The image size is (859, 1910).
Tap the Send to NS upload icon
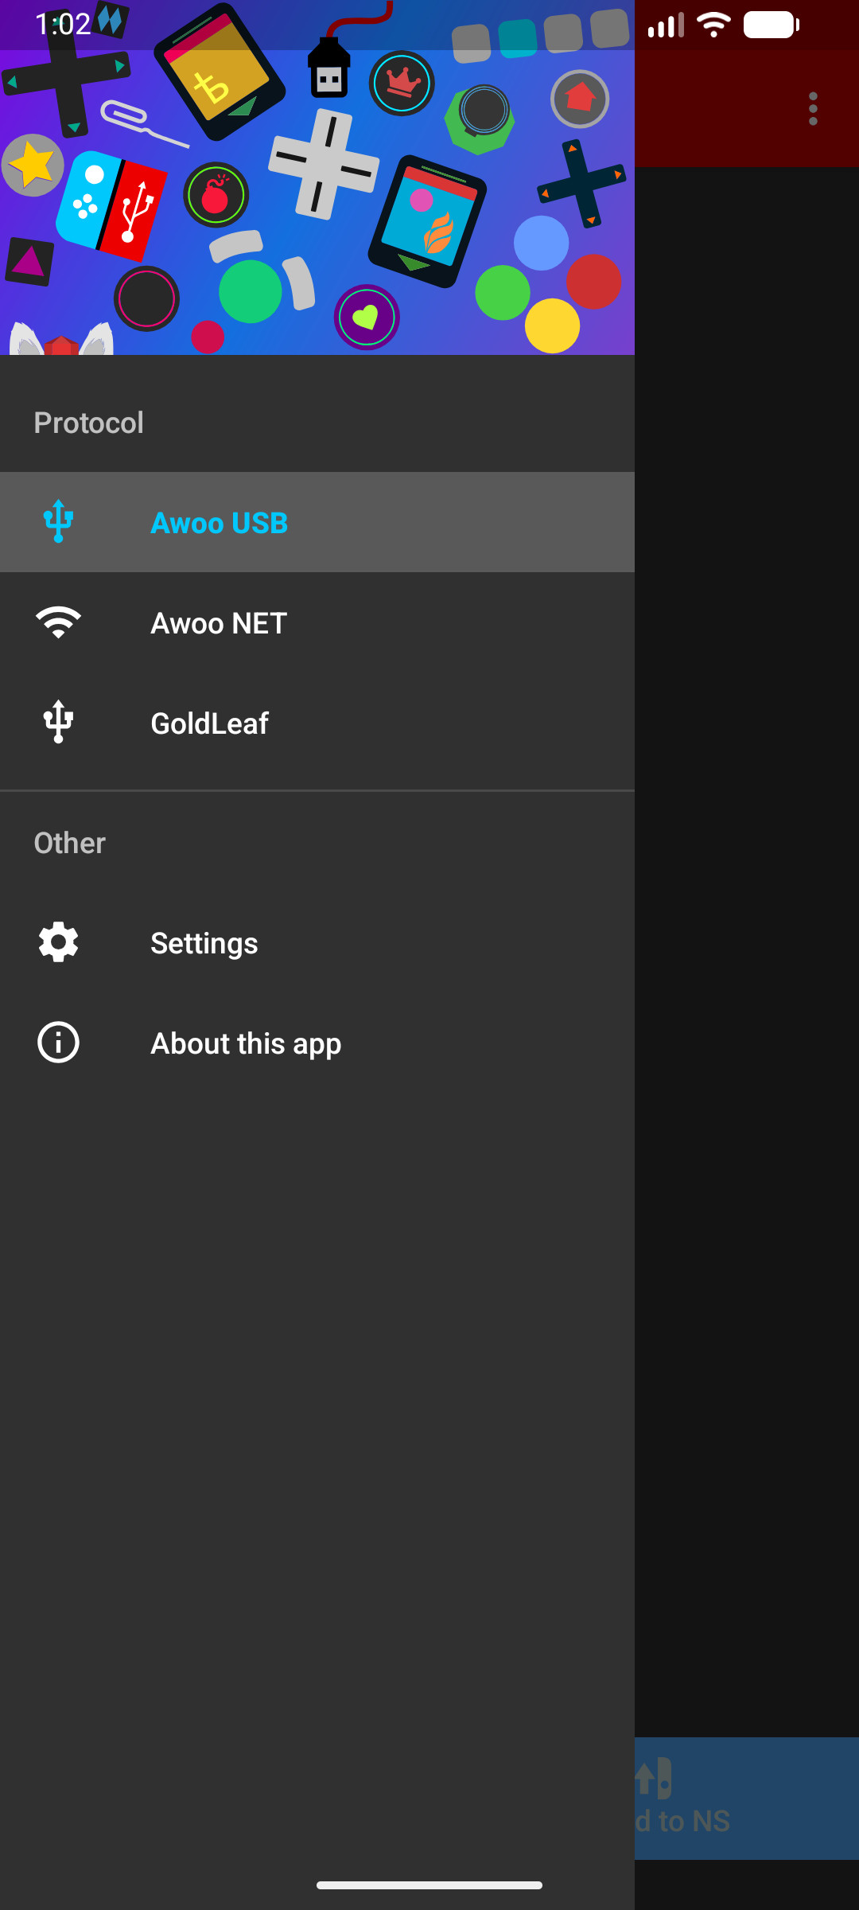pyautogui.click(x=654, y=1778)
